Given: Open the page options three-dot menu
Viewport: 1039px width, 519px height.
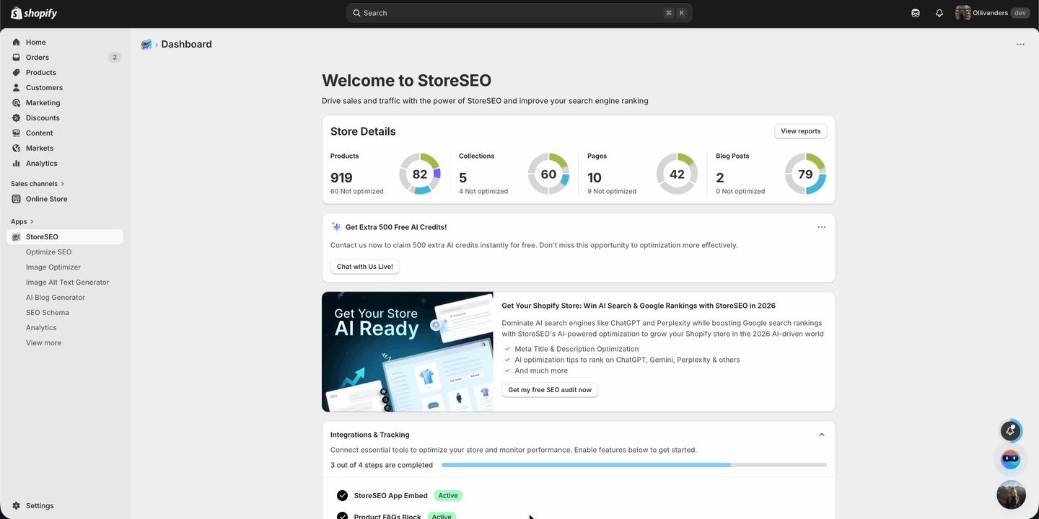Looking at the screenshot, I should (1020, 44).
